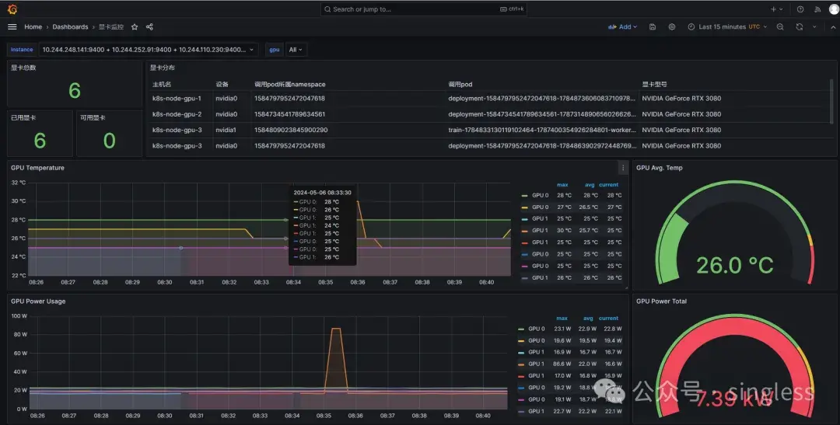
Task: Click the share dashboard icon
Action: coord(149,26)
